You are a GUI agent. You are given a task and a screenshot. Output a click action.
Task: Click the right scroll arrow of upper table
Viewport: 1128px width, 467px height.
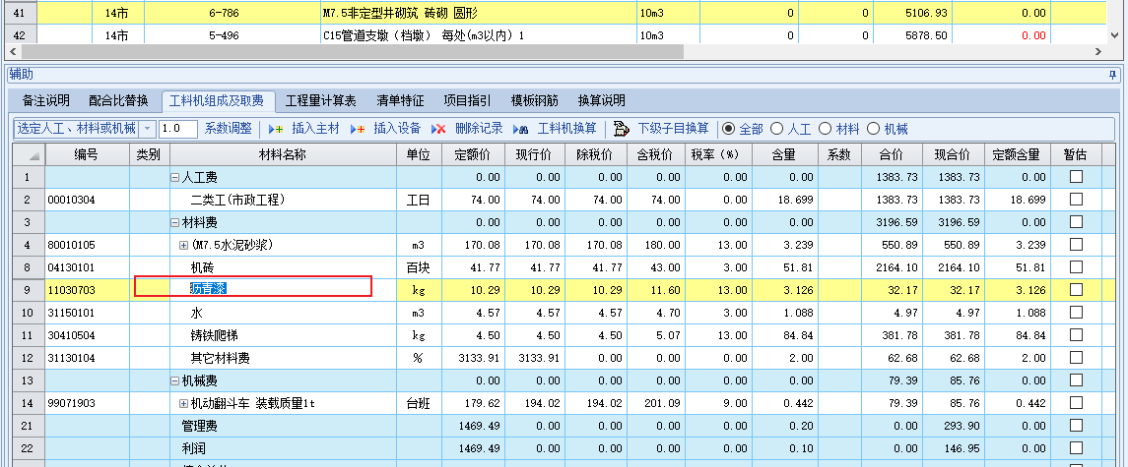pyautogui.click(x=1097, y=52)
